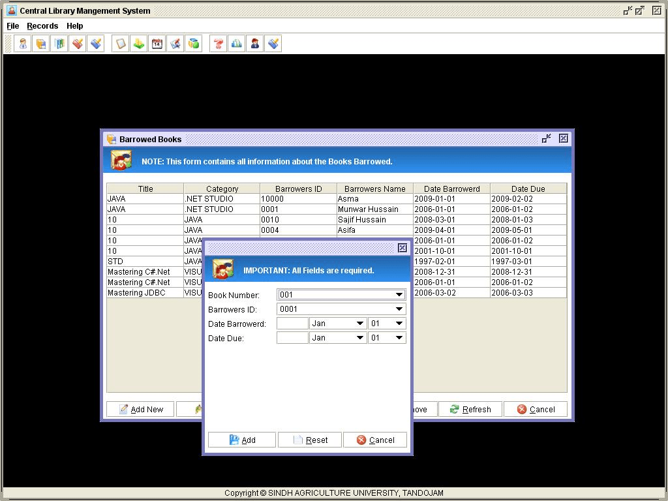Click the red-suited user toolbar icon
668x501 pixels.
click(x=255, y=44)
